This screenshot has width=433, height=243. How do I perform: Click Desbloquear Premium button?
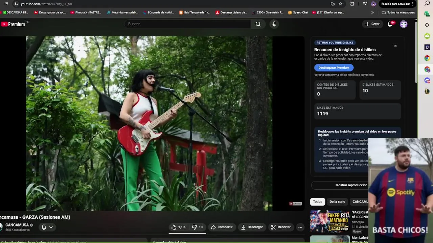point(334,67)
